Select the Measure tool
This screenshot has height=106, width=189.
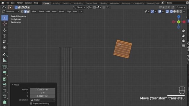5,60
